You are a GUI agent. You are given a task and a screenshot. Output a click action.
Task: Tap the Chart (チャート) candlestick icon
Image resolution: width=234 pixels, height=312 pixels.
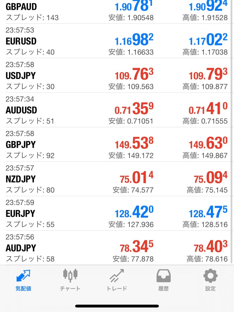70,276
